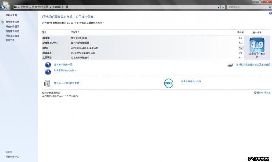Close the window with the red X button

267,2
